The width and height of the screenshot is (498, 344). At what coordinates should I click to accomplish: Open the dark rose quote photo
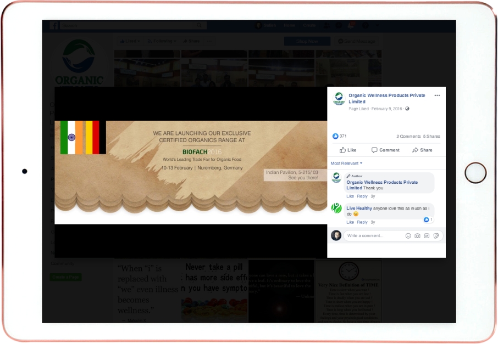[x=281, y=291]
